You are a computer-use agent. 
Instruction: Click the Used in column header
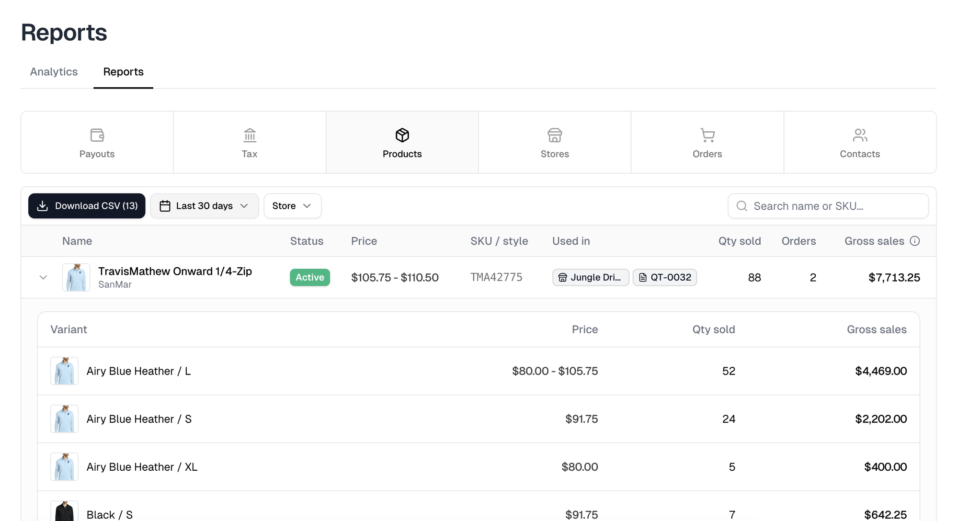pyautogui.click(x=571, y=241)
